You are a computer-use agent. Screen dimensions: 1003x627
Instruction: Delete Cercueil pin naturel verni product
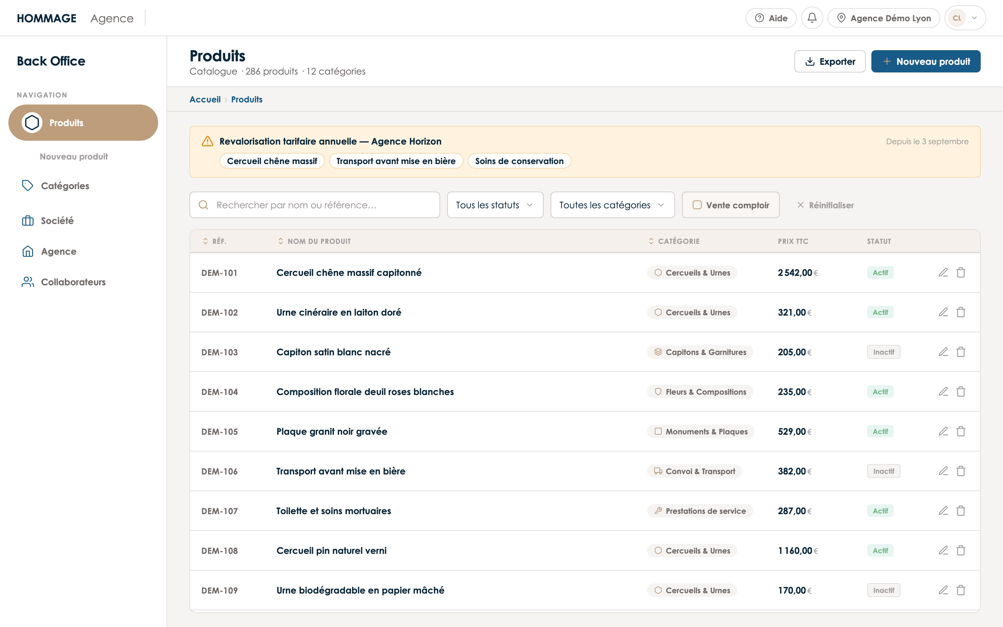point(961,551)
